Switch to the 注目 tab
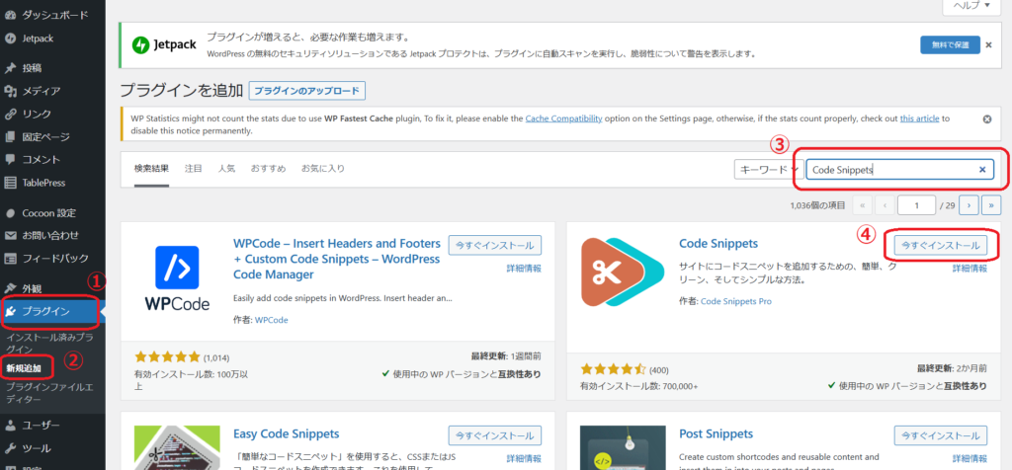The image size is (1012, 470). point(194,169)
